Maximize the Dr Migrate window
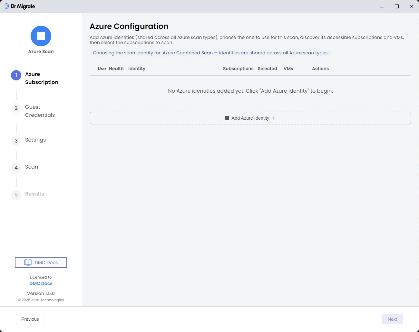419x332 pixels. click(397, 6)
